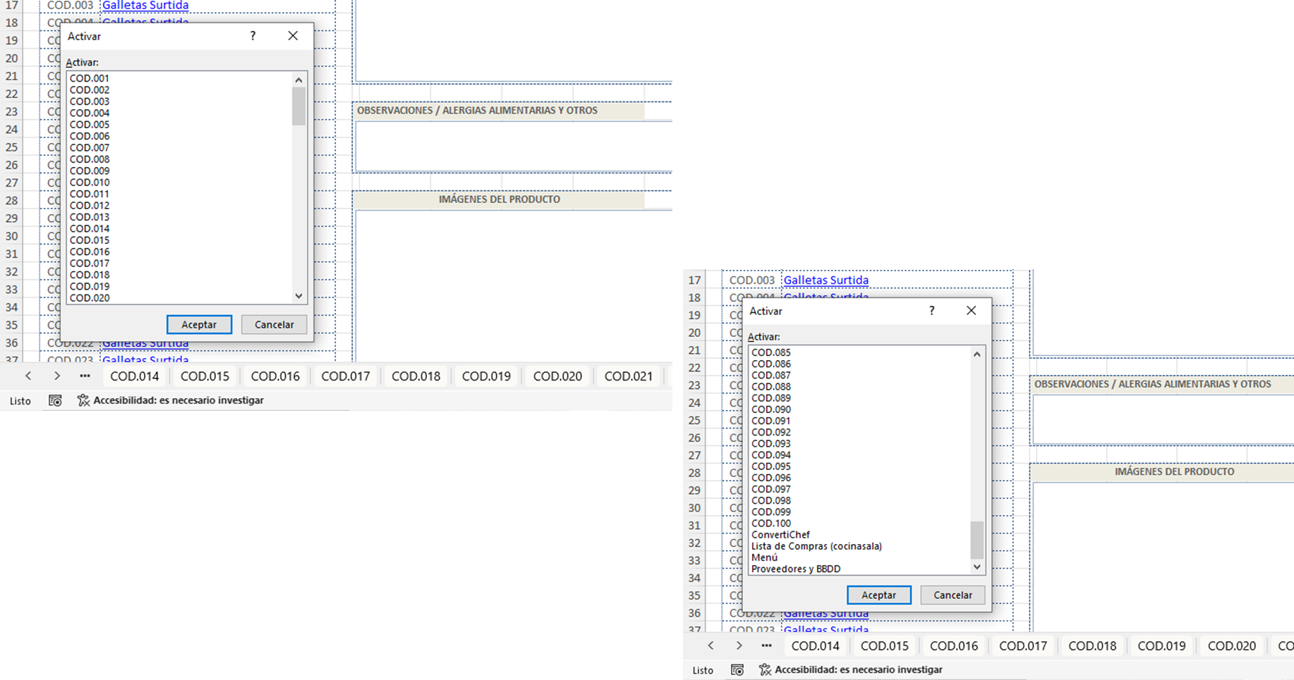Screen dimensions: 1294x680
Task: Click the COD.003 cell in row 17, left window
Action: (70, 6)
